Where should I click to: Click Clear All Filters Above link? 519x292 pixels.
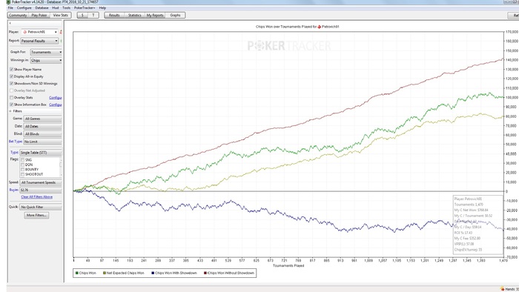37,196
